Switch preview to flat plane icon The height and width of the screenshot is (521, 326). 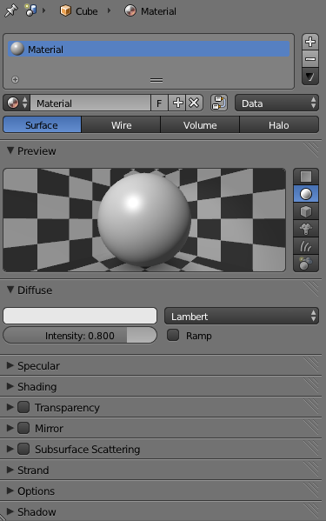coord(306,177)
